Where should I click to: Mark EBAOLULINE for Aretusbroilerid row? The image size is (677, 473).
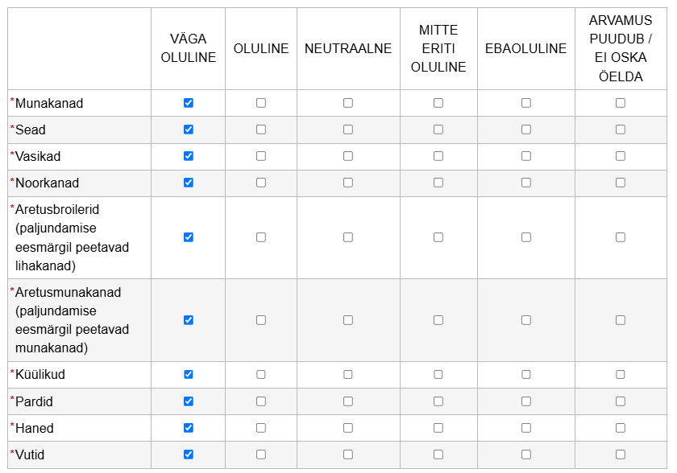click(x=526, y=237)
